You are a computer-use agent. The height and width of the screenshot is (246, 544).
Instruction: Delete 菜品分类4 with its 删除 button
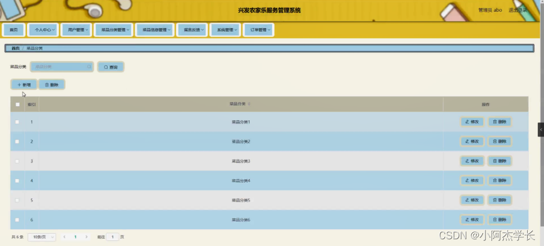click(x=500, y=180)
